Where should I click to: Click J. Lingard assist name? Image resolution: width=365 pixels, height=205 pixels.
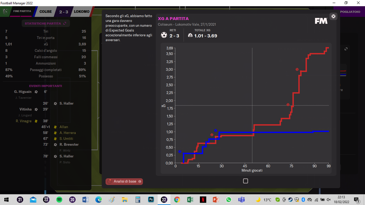pos(25,115)
